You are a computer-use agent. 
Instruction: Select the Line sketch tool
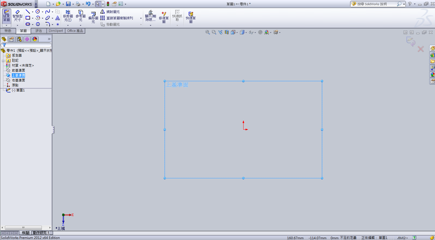click(x=28, y=12)
